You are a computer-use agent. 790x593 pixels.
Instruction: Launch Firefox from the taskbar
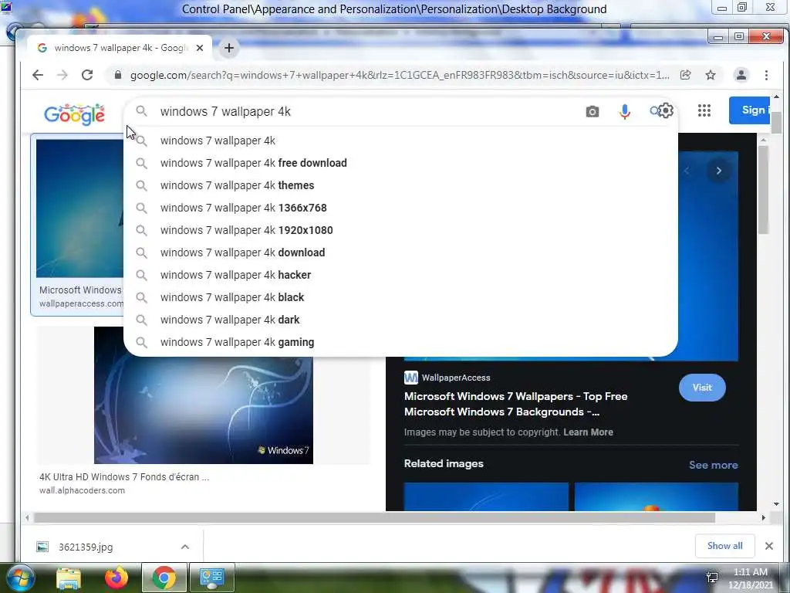point(116,578)
